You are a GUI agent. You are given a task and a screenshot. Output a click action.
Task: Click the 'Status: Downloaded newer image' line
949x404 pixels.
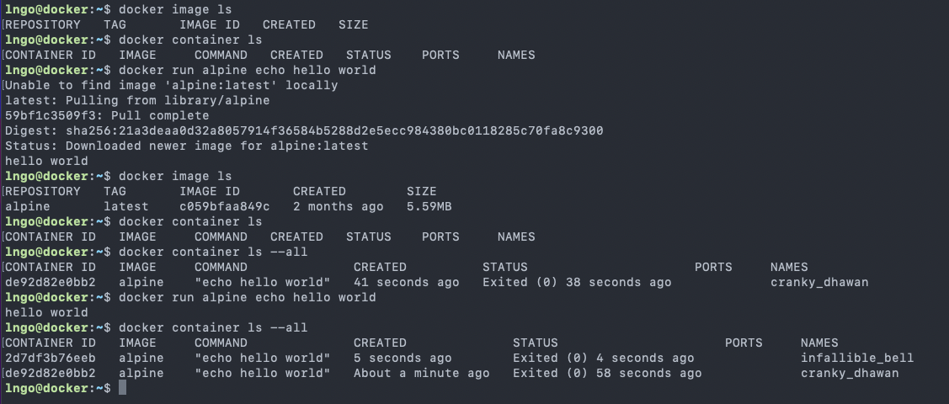(186, 146)
